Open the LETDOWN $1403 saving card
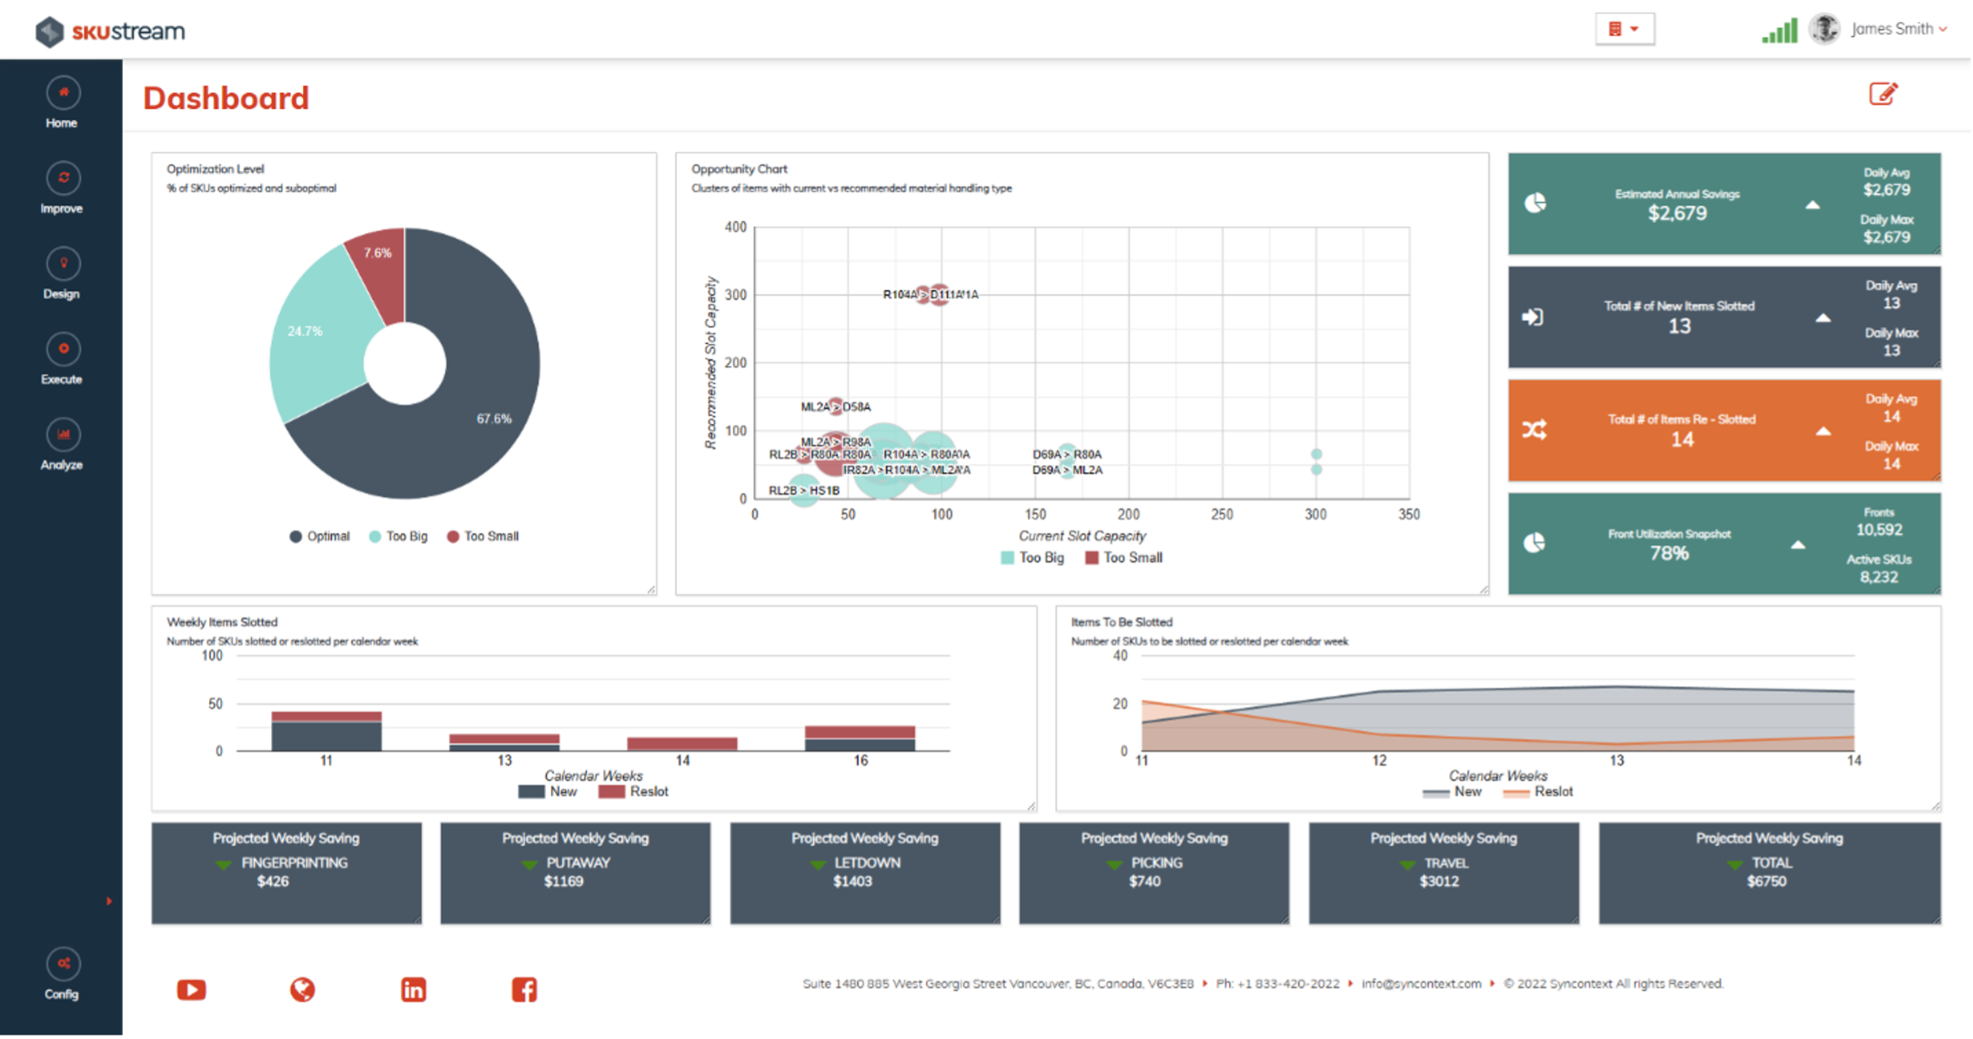Screen dimensions: 1973x1039 [865, 873]
